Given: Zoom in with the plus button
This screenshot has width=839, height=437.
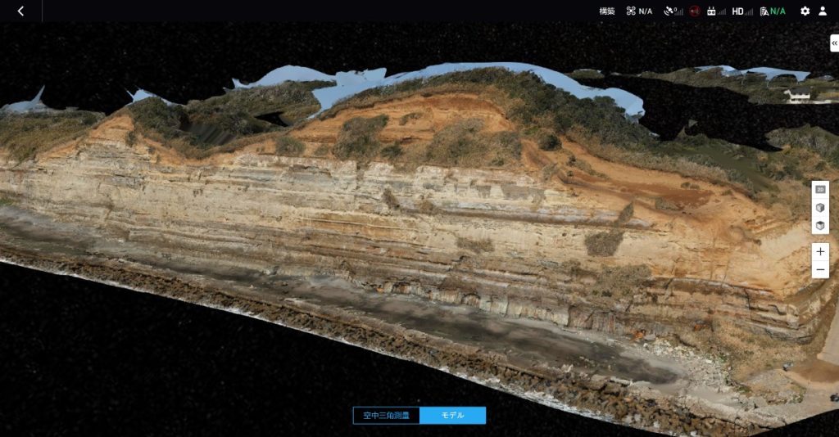Looking at the screenshot, I should click(820, 251).
